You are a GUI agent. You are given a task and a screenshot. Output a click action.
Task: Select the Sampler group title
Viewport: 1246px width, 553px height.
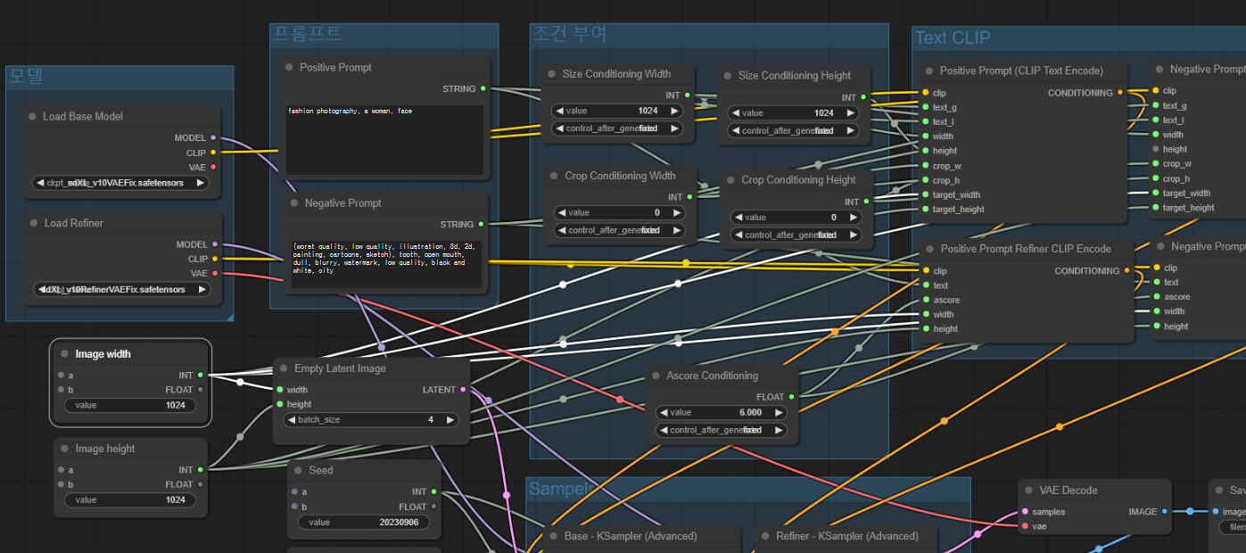(x=560, y=488)
